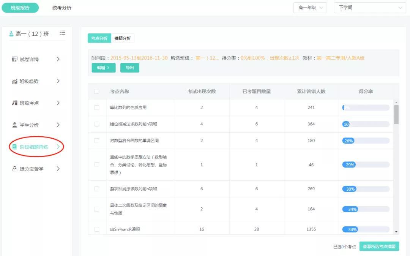Click the 阶段错题再练 icon
This screenshot has height=256, width=410.
tap(15, 147)
